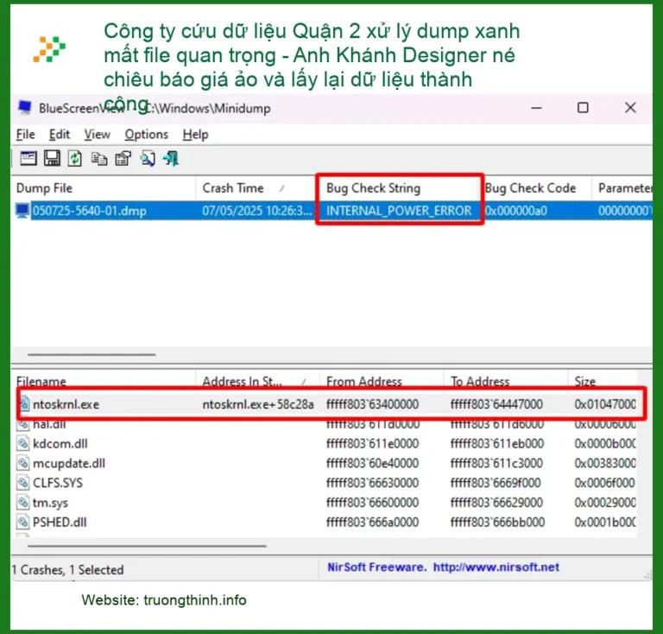Viewport: 663px width, 634px height.
Task: Select the hal.dll row
Action: [325, 424]
